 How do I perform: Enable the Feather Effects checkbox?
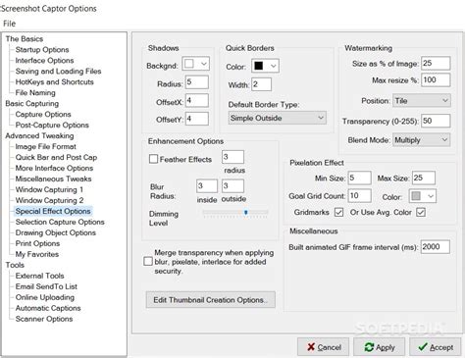pyautogui.click(x=153, y=159)
